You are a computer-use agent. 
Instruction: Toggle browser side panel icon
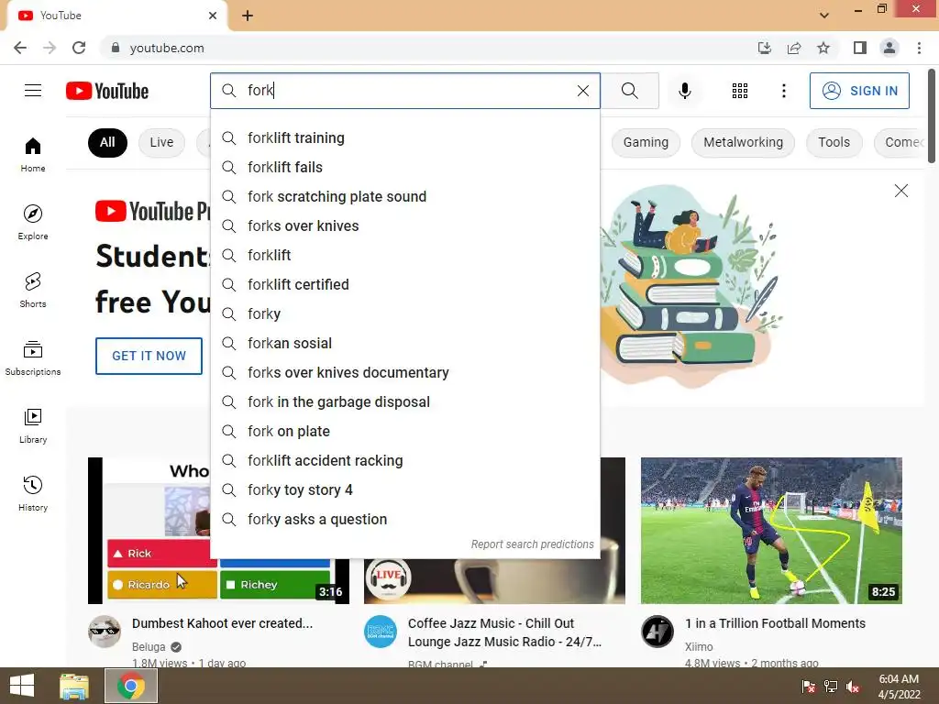point(859,48)
